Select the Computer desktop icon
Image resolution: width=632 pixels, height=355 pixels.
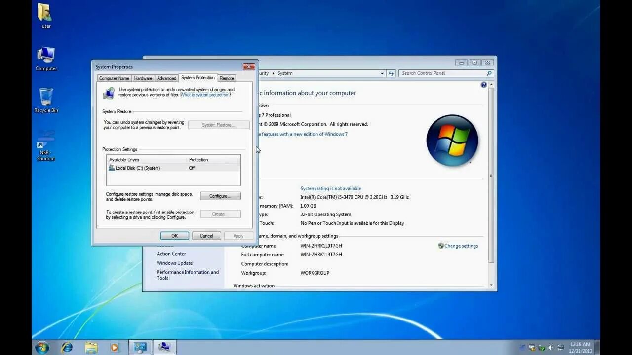pyautogui.click(x=46, y=59)
